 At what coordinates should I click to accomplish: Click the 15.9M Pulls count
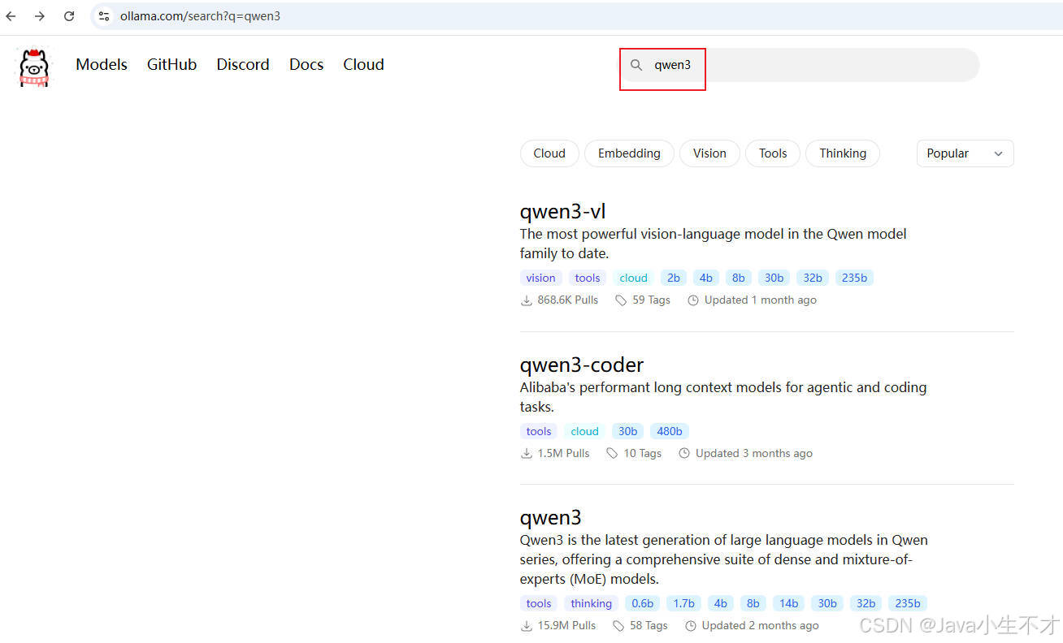[x=558, y=626]
